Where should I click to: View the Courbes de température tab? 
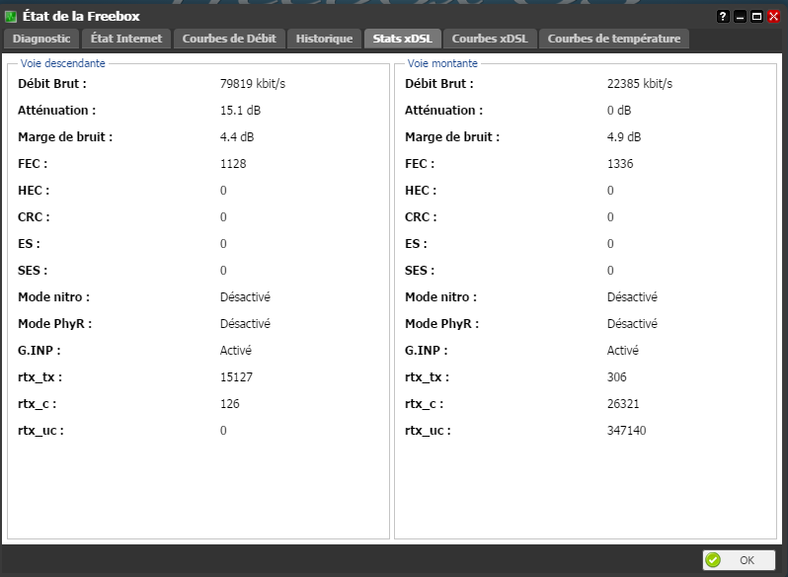613,39
